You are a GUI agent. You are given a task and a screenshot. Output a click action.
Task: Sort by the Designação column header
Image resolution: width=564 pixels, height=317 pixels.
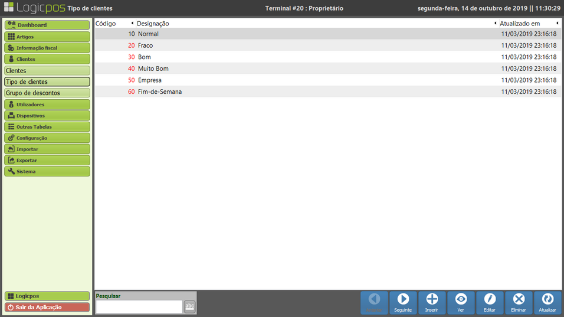[x=153, y=24]
